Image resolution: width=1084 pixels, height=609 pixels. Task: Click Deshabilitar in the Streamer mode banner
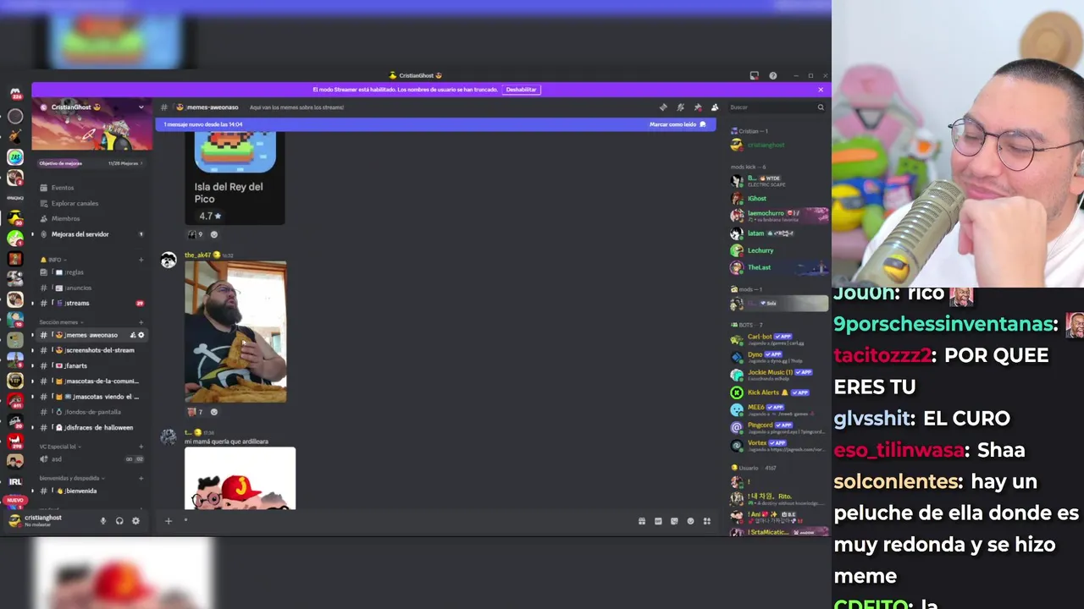pyautogui.click(x=521, y=90)
